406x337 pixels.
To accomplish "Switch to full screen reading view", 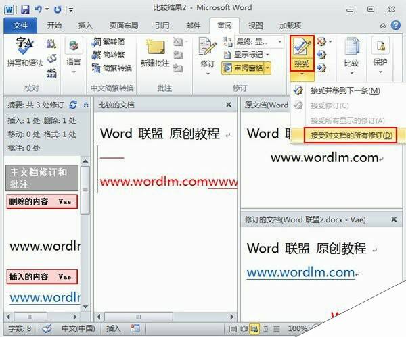I will pyautogui.click(x=244, y=329).
